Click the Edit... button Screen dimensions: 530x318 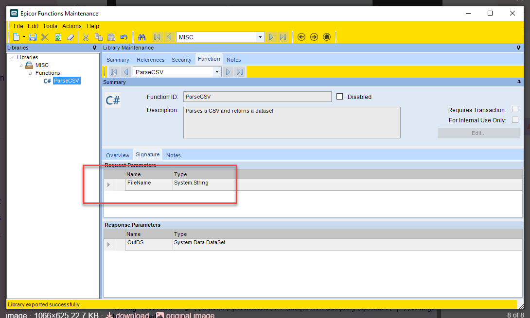tap(478, 133)
